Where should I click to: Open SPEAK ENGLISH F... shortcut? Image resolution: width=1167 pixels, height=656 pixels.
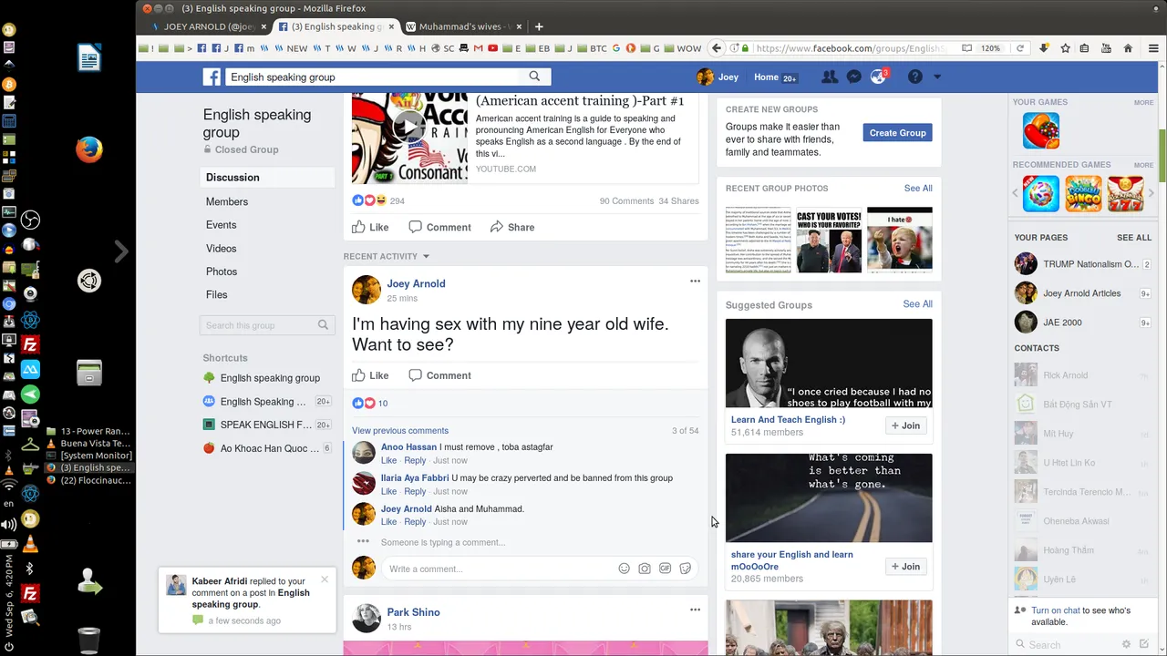coord(266,425)
